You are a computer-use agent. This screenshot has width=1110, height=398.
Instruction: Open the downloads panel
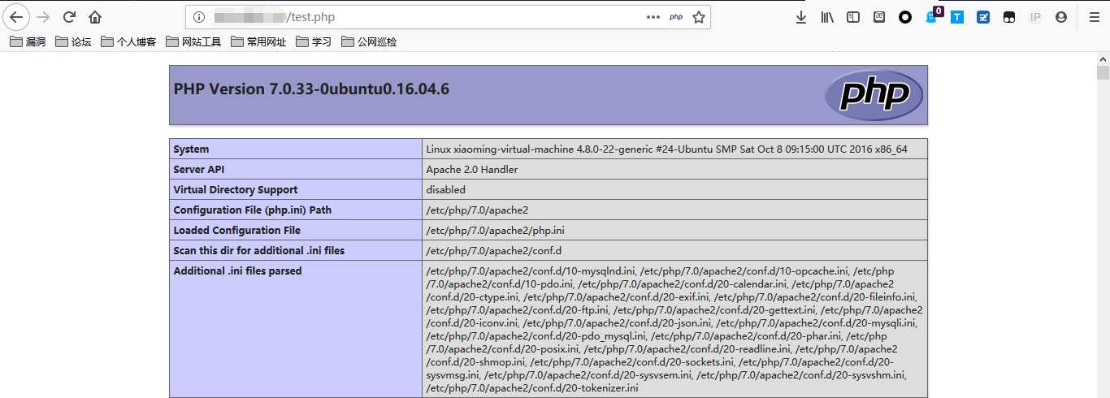point(801,17)
